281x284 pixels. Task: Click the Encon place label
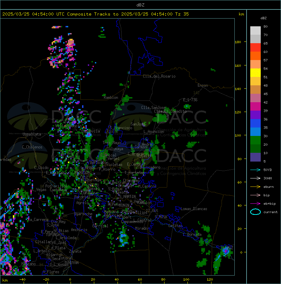coord(203,85)
